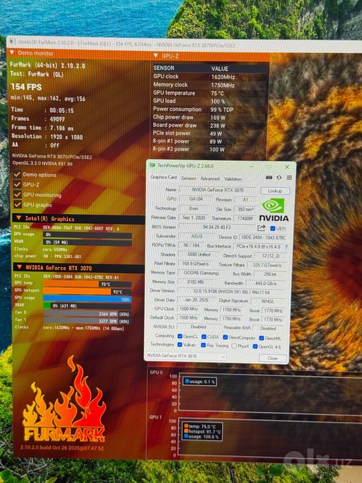The image size is (362, 483).
Task: Click the Intel VRAM 0% (59 MB) bar
Action: coord(88,242)
